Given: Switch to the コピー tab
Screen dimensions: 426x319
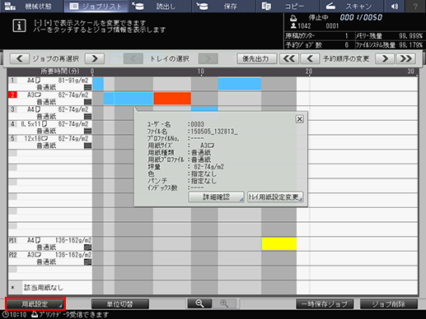Looking at the screenshot, I should (288, 6).
